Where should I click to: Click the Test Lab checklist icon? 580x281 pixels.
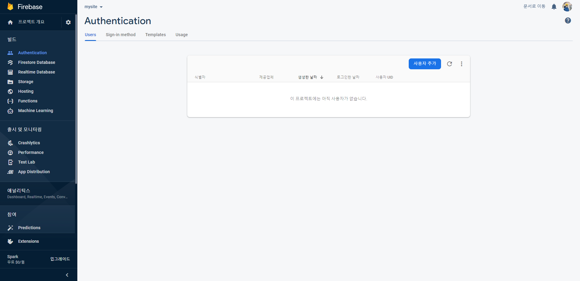[10, 162]
